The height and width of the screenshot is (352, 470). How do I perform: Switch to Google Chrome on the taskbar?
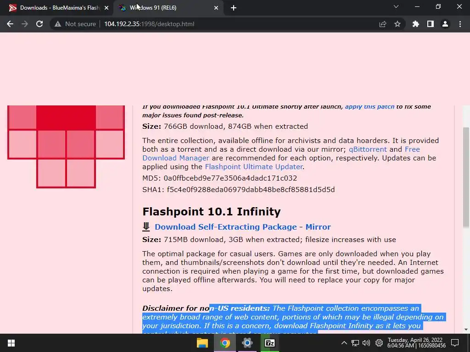coord(225,343)
